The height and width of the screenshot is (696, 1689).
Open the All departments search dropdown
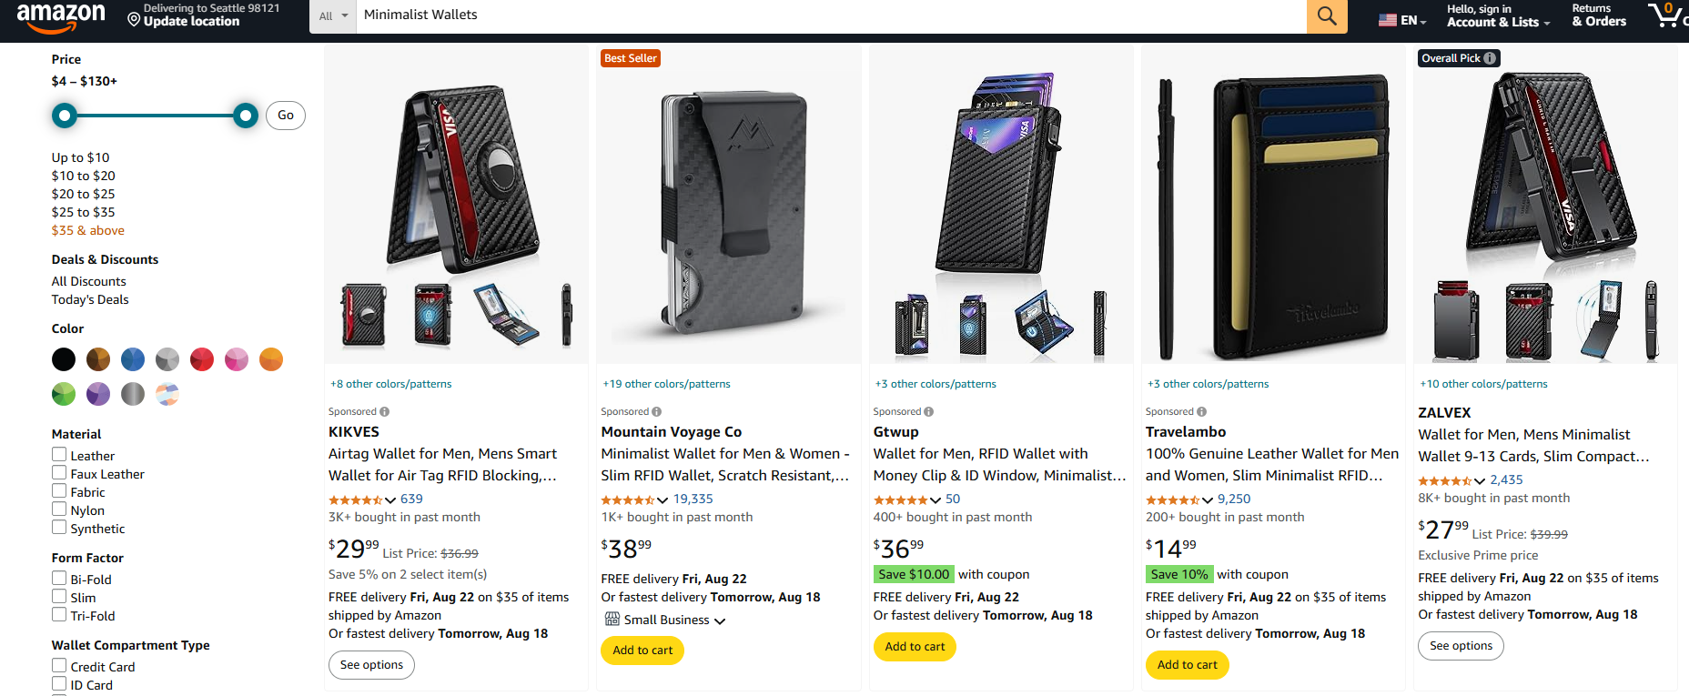(x=333, y=15)
